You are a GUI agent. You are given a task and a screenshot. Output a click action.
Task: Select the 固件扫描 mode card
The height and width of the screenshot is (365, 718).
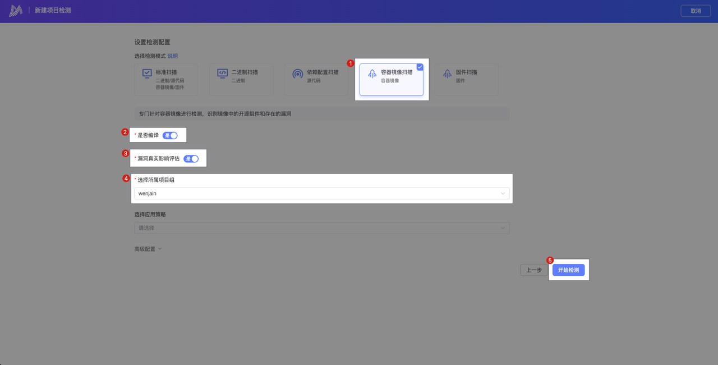tap(466, 79)
